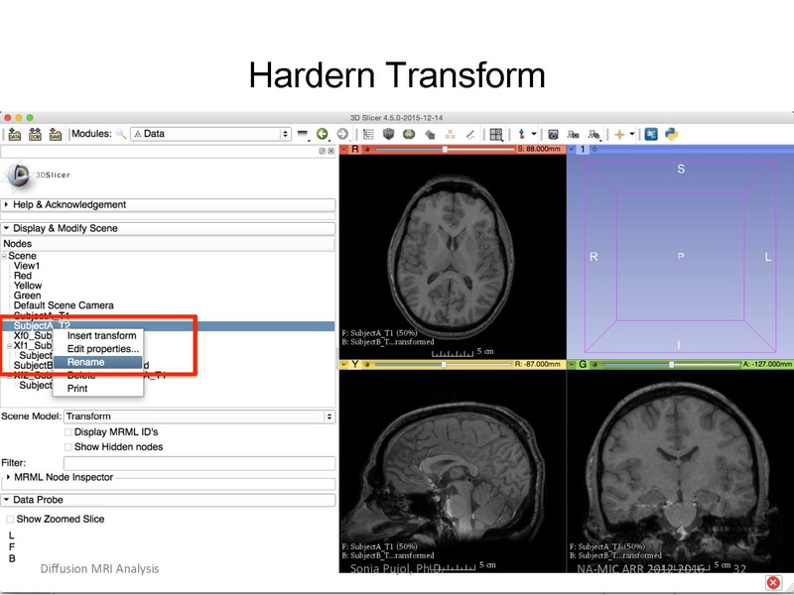The width and height of the screenshot is (794, 595).
Task: Expand the MRML Node Inspector section
Action: 64,478
